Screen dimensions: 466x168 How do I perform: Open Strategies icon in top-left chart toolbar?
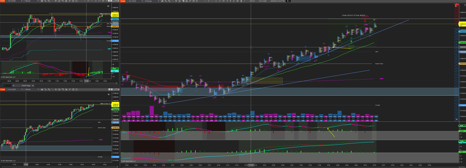(70, 2)
